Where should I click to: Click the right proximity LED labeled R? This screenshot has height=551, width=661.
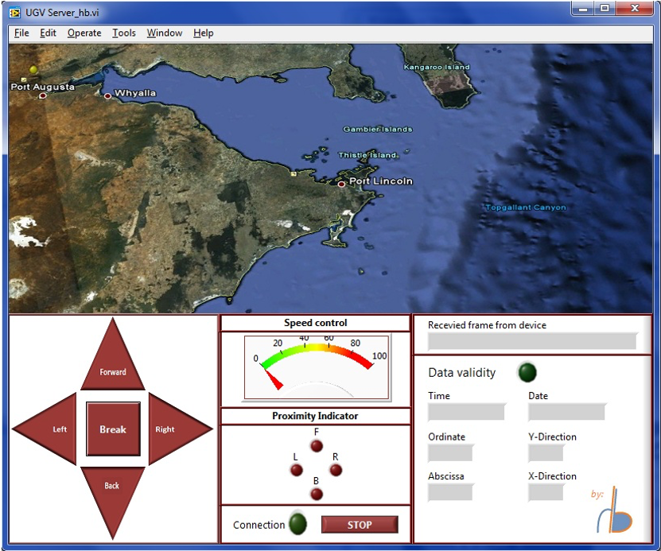click(x=336, y=470)
